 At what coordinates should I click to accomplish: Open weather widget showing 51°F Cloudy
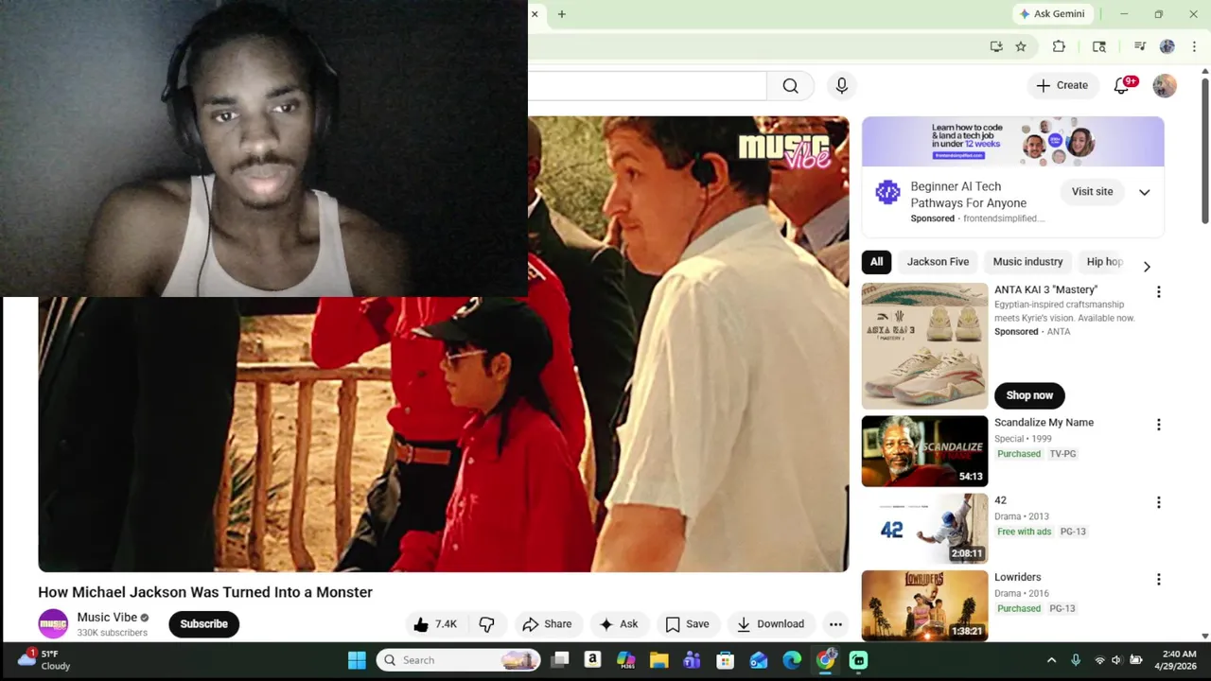tap(45, 660)
